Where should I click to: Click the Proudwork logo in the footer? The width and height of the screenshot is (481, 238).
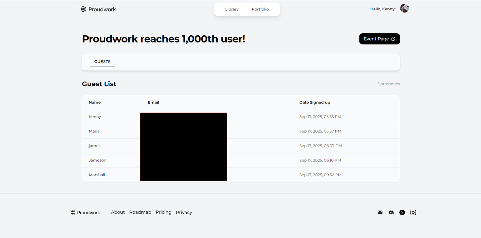85,212
